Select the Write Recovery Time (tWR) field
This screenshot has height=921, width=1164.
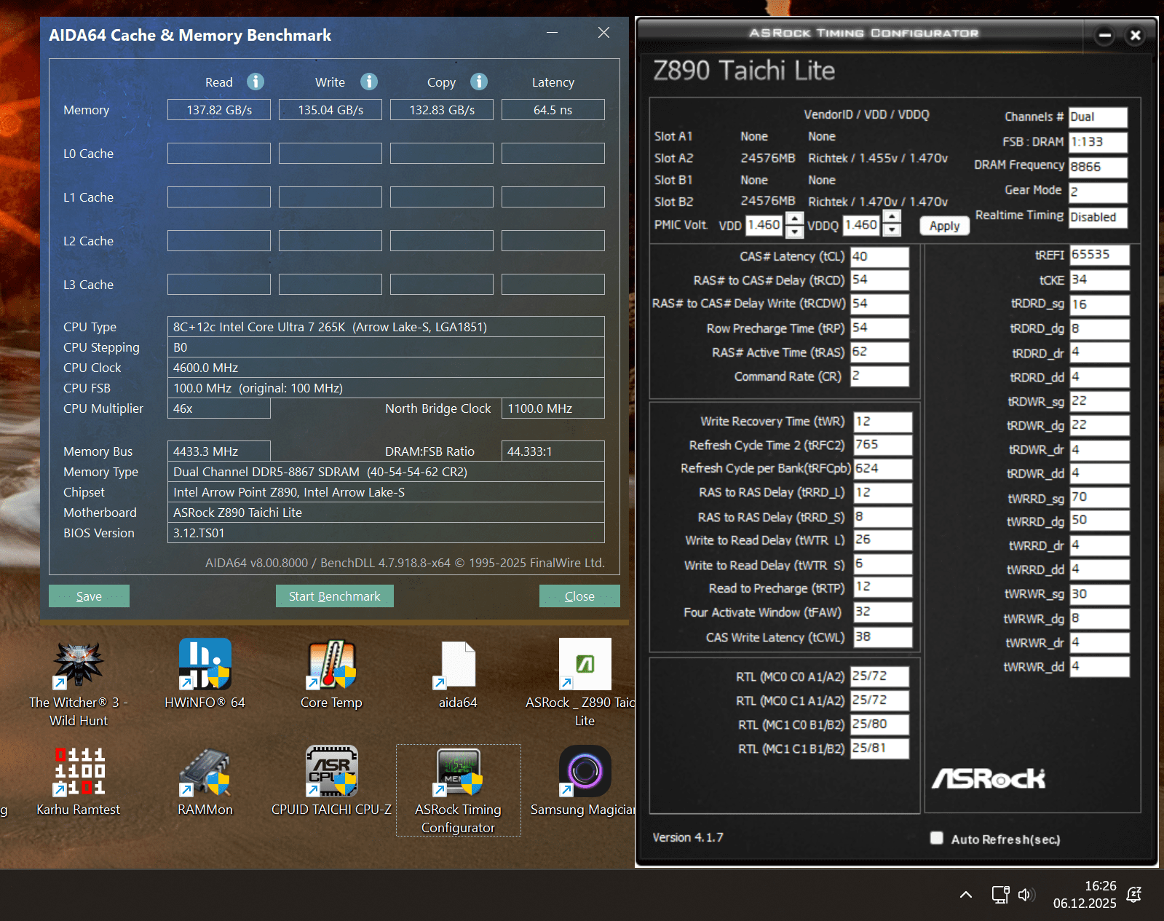click(882, 422)
